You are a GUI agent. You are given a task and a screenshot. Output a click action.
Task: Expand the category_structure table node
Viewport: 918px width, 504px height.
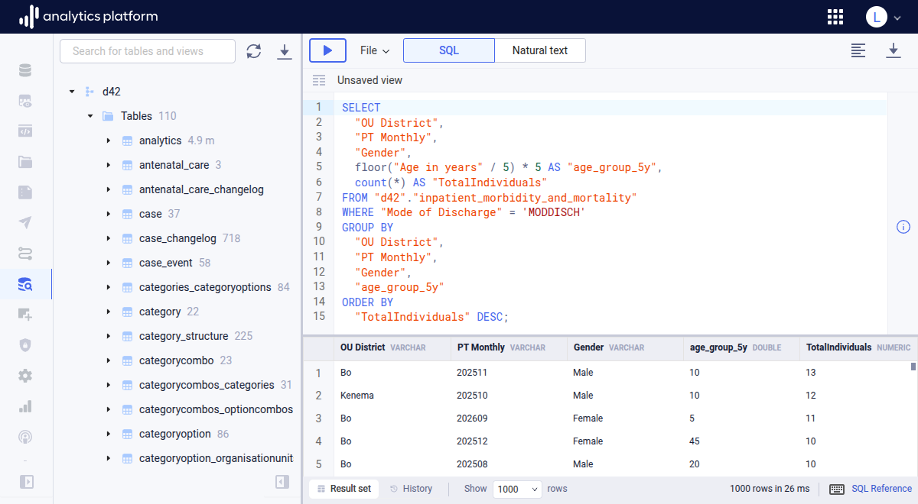click(x=109, y=336)
